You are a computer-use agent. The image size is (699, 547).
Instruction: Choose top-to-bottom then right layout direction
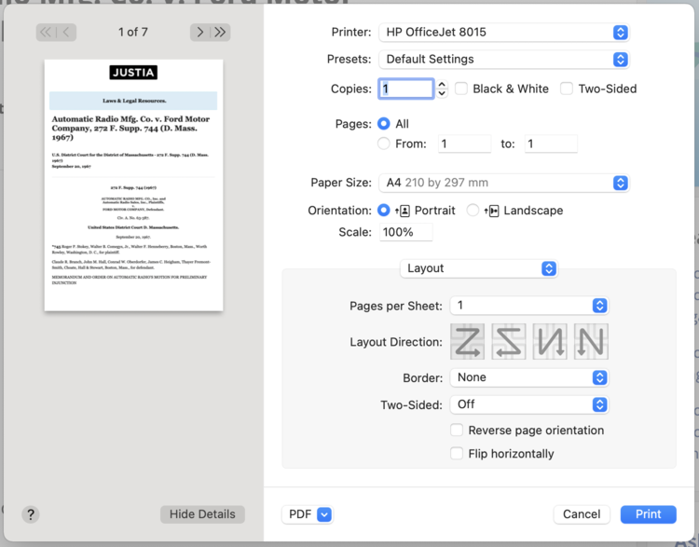click(x=550, y=342)
